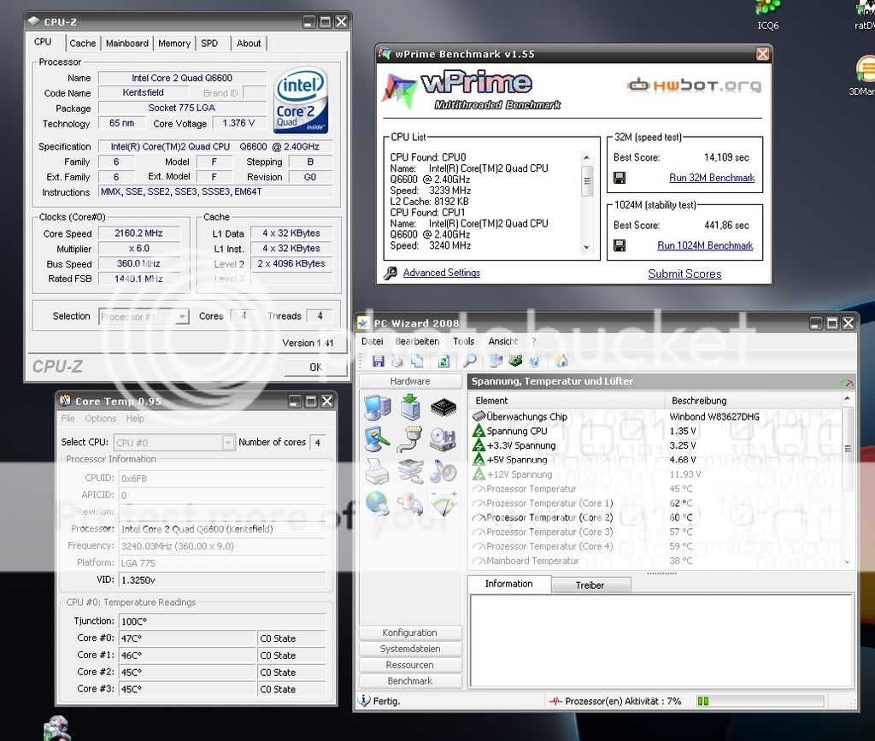Open the Advanced Settings link in wPrime
This screenshot has width=875, height=741.
tap(442, 273)
